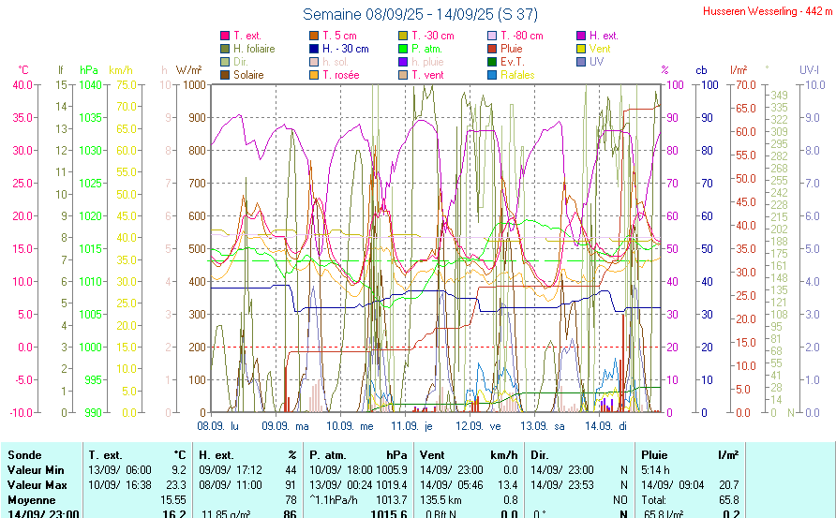
Task: Click the wind run '135.5 km' value
Action: 440,500
